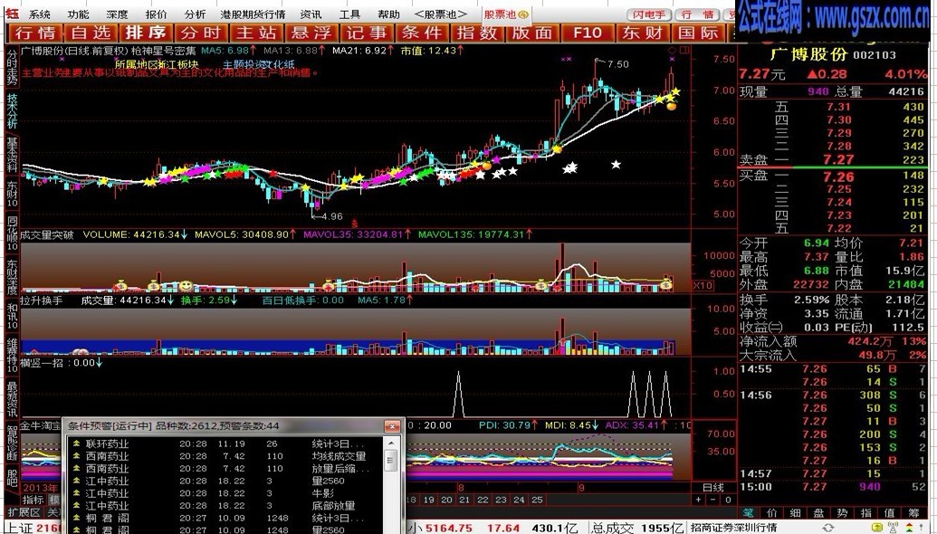Select the 价 tab in the trades panel
The height and width of the screenshot is (534, 937).
[772, 512]
